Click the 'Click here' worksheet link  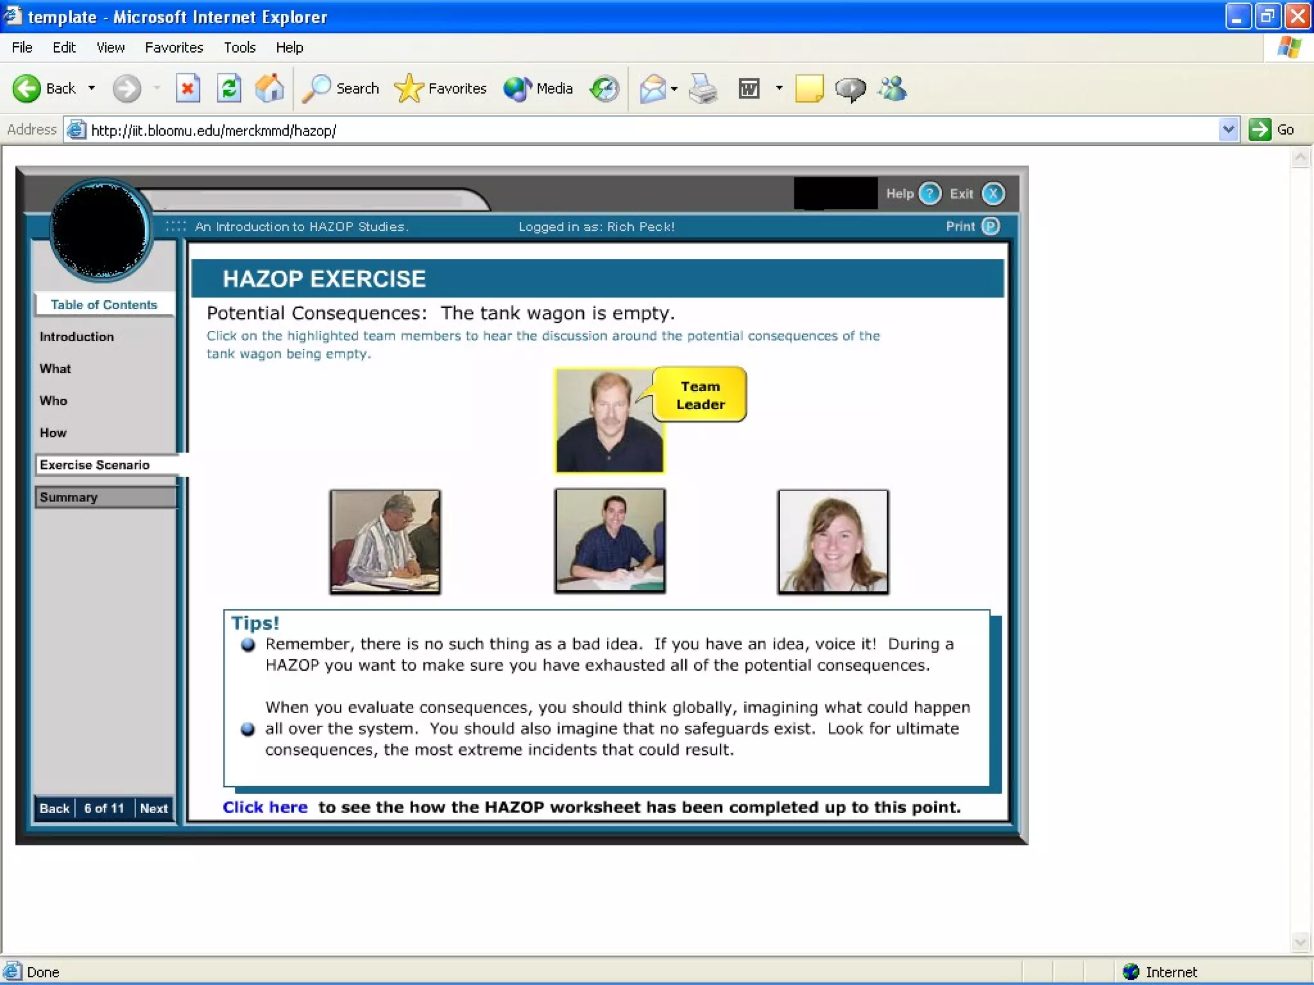(265, 807)
